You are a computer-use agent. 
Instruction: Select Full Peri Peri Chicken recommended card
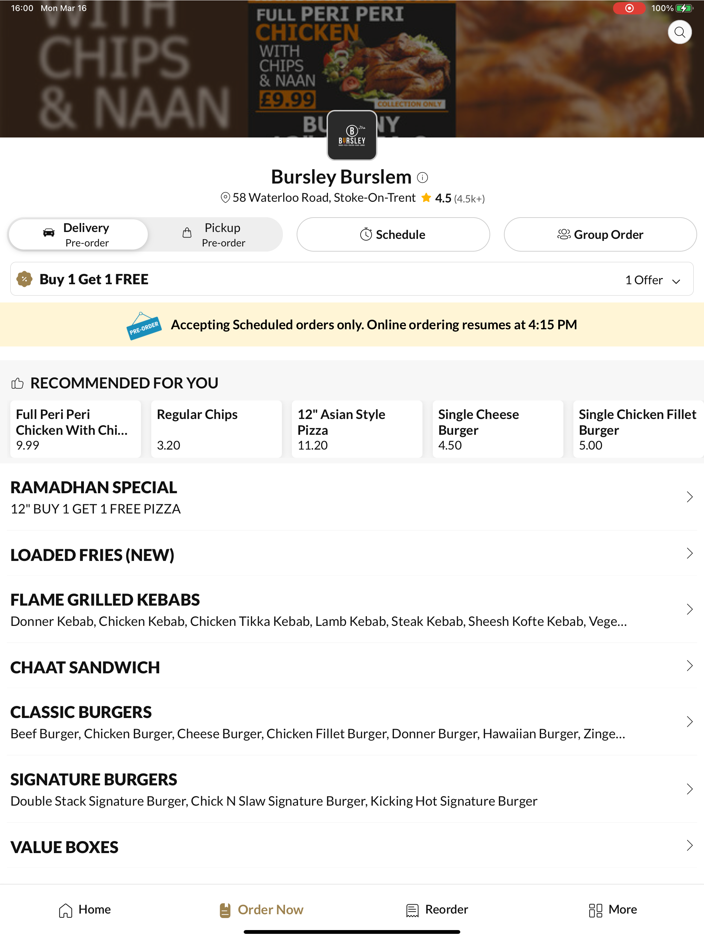point(76,429)
